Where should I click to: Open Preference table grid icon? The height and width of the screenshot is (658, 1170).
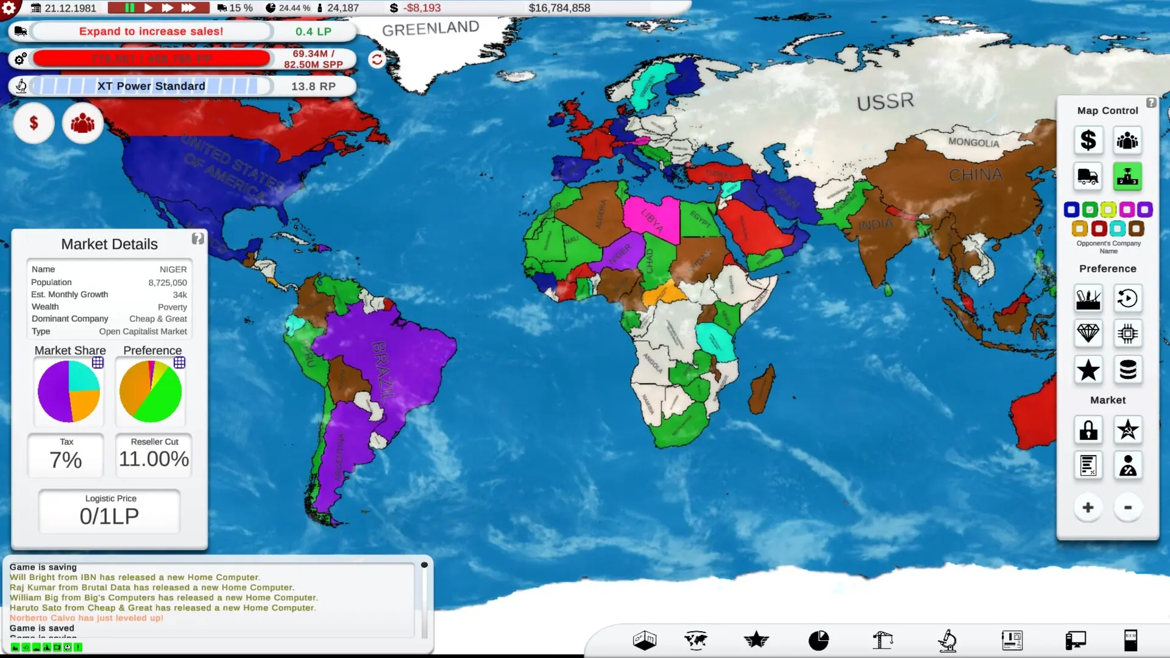coord(179,363)
